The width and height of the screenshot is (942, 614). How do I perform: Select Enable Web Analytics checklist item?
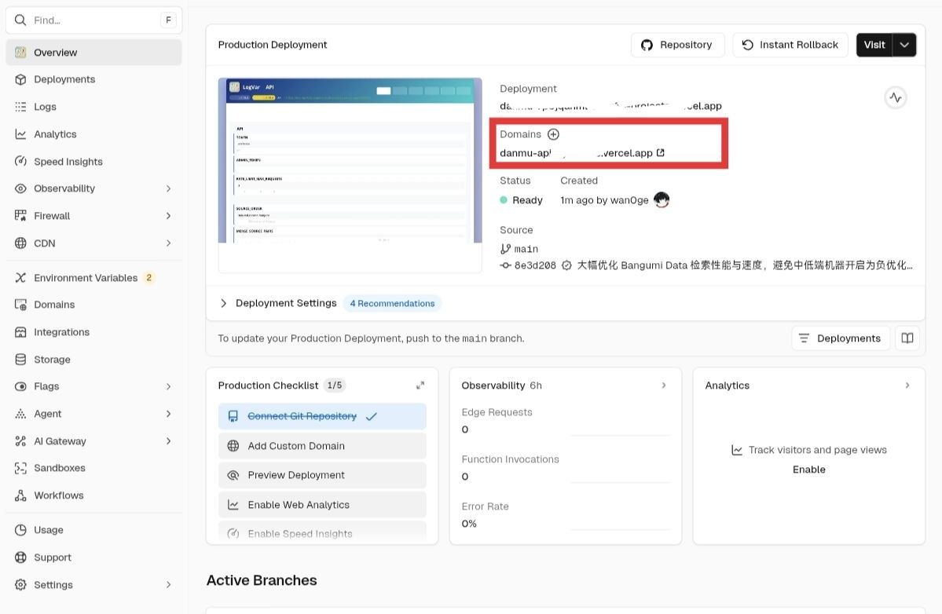322,505
